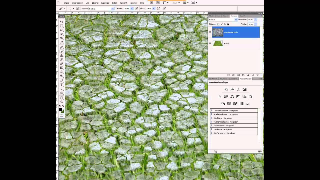Expand Gradationskurven - Vorgaben

211,114
